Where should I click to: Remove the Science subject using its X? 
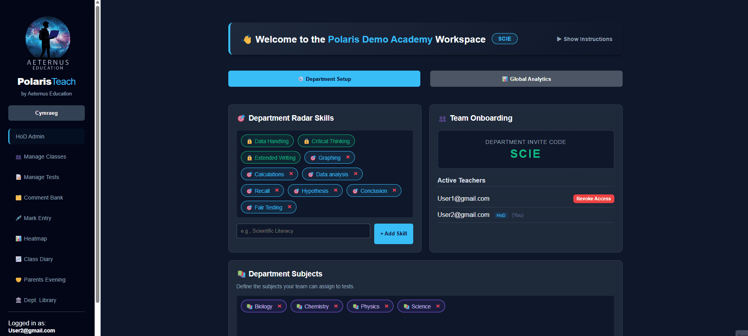(438, 306)
